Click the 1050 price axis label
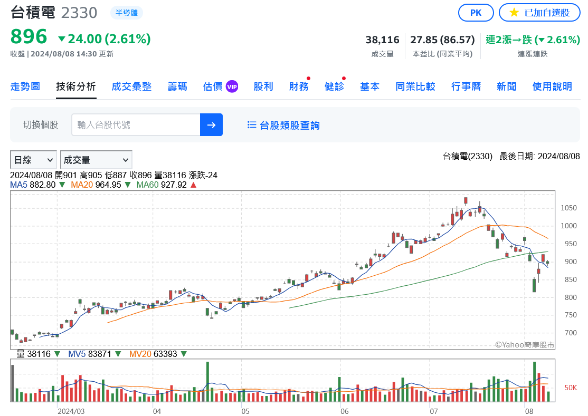 (568, 208)
